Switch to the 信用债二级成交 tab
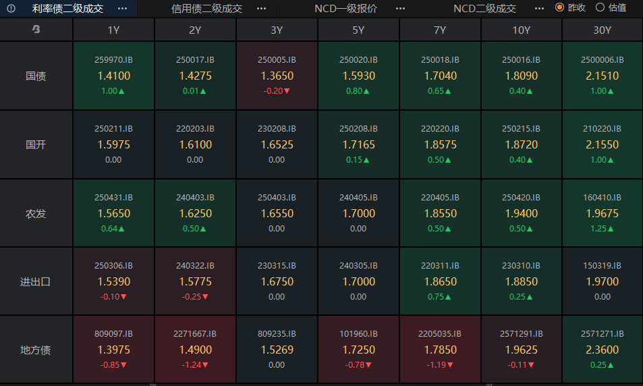The width and height of the screenshot is (643, 386). (206, 8)
